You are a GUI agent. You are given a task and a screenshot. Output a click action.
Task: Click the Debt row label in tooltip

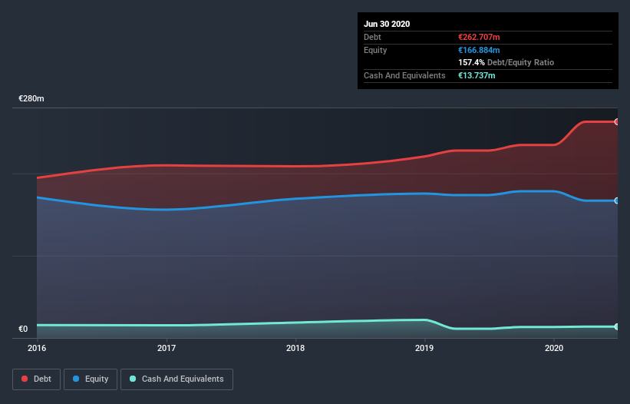[x=372, y=37]
